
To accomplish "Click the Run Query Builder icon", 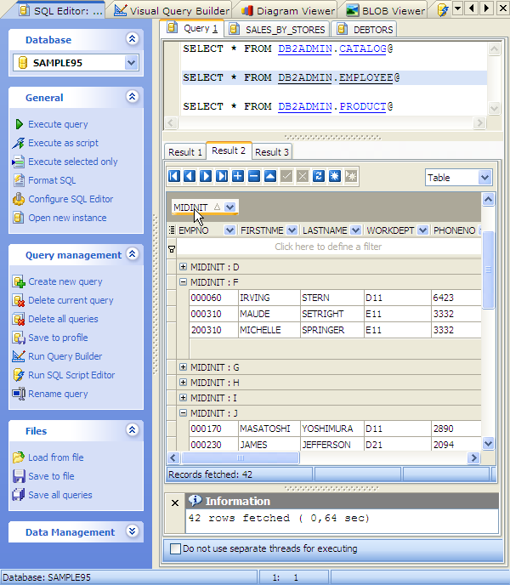I will (x=19, y=356).
